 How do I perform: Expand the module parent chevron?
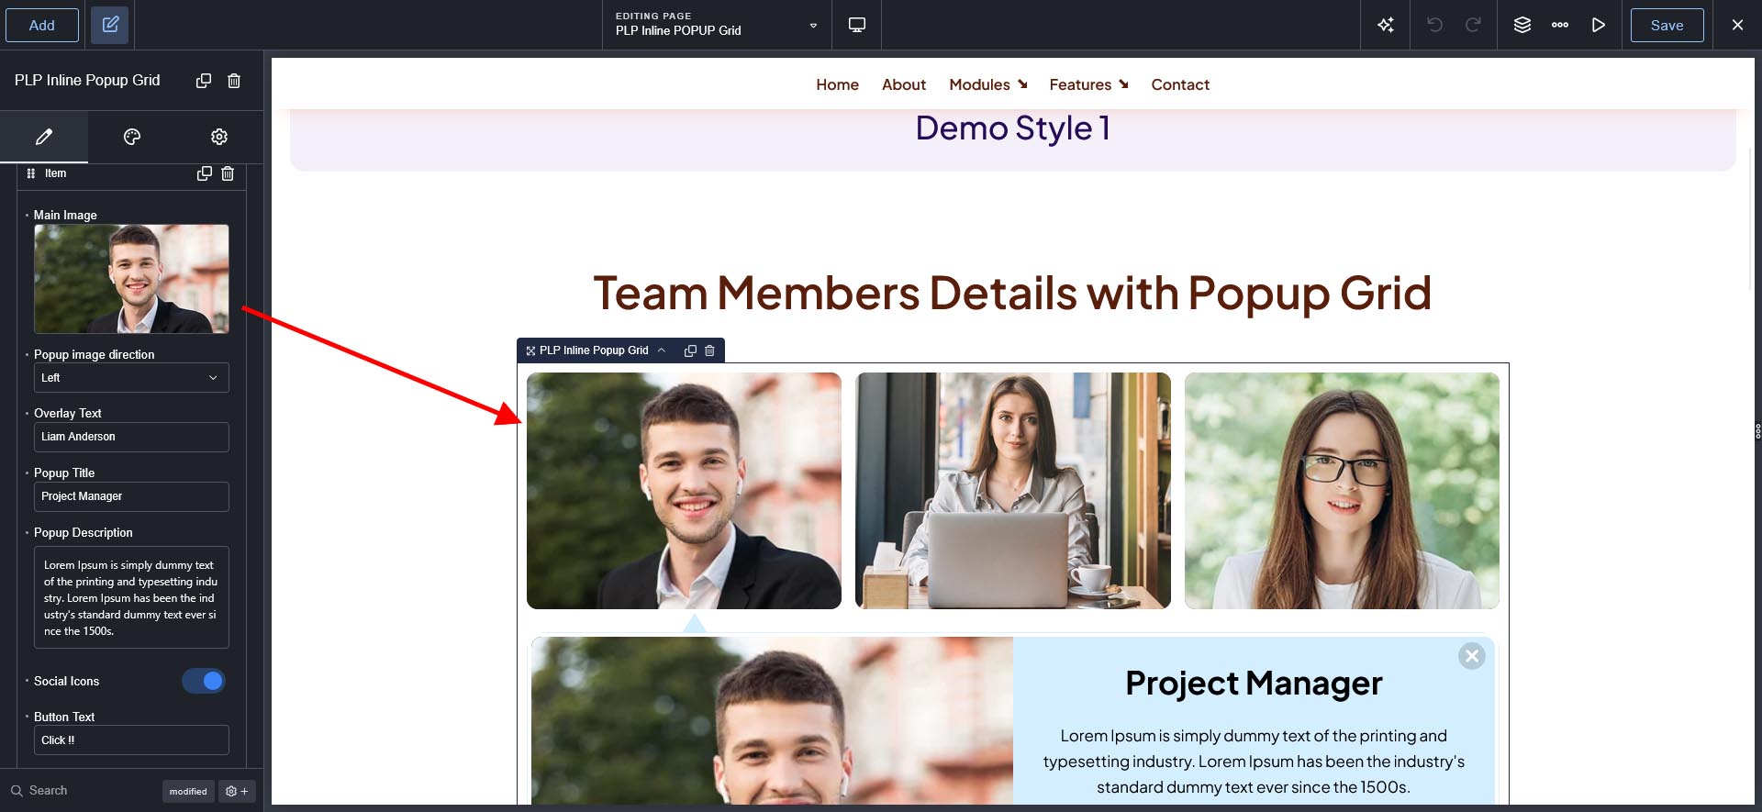pos(662,350)
